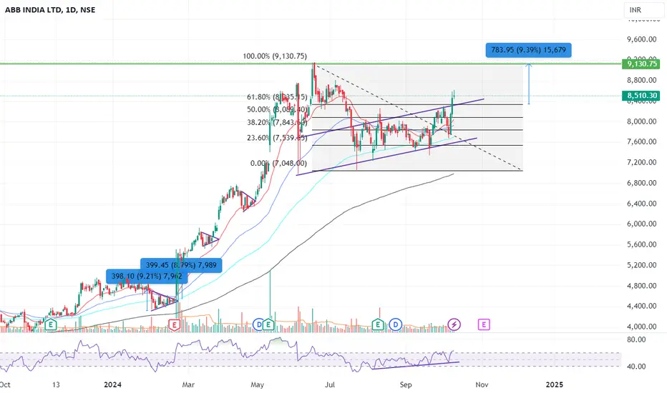Viewport: 667px width, 393px height.
Task: Click the purple lightning bolt event marker
Action: point(454,325)
